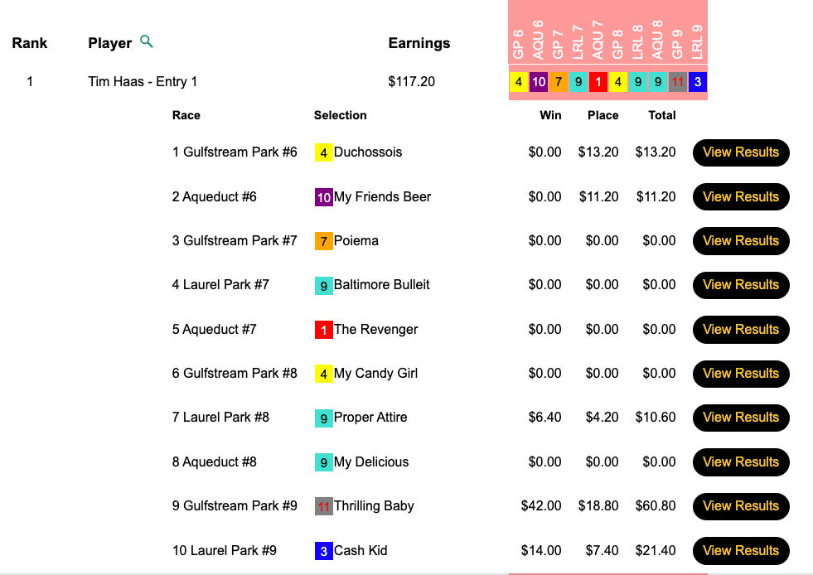
Task: Click the search icon beside Player
Action: [147, 41]
